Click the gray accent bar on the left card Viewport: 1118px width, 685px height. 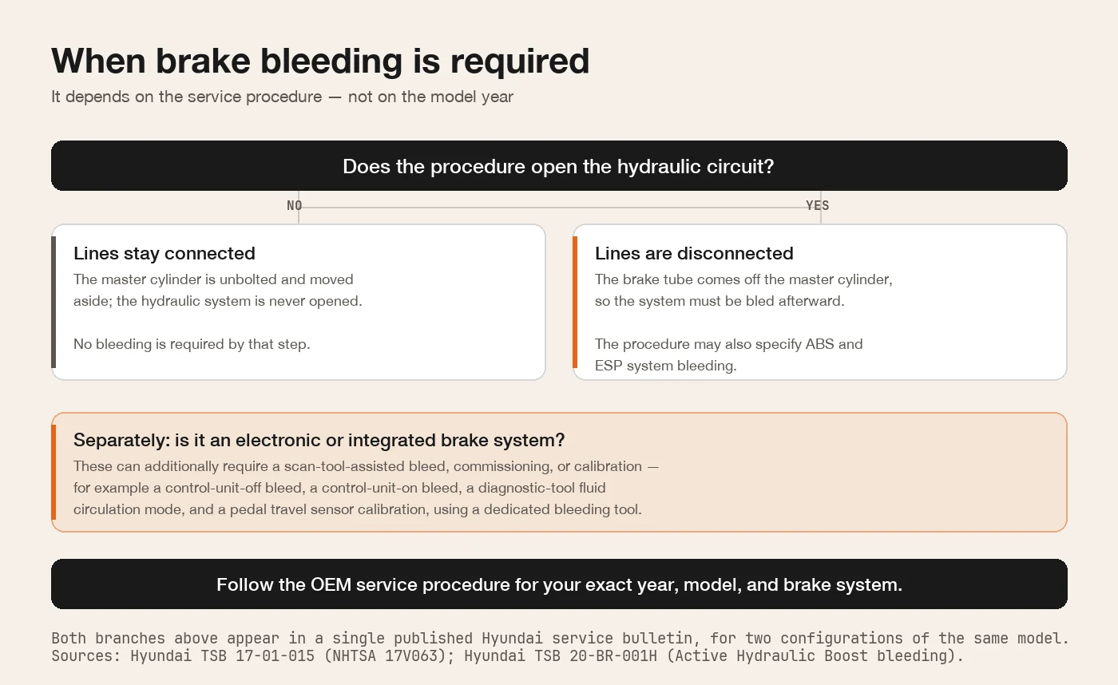[x=54, y=302]
